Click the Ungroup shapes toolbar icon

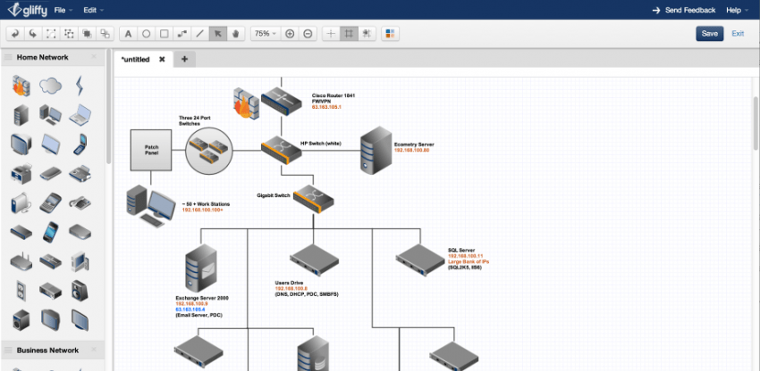(69, 34)
